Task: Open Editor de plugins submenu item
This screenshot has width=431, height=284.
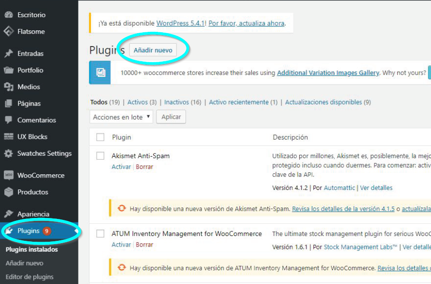Action: coord(29,277)
